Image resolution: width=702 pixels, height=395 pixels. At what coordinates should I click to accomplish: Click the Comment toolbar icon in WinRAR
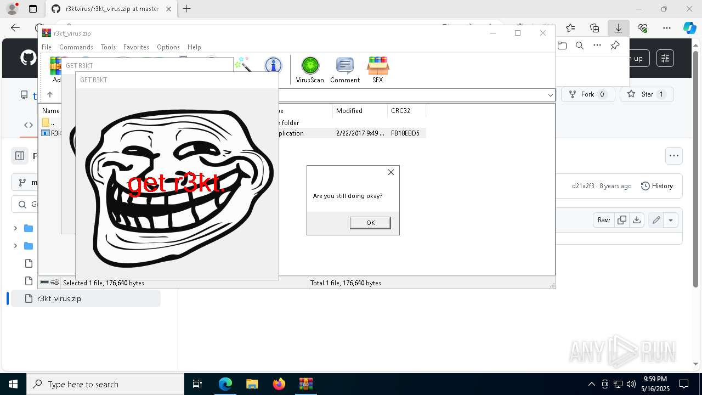(345, 70)
